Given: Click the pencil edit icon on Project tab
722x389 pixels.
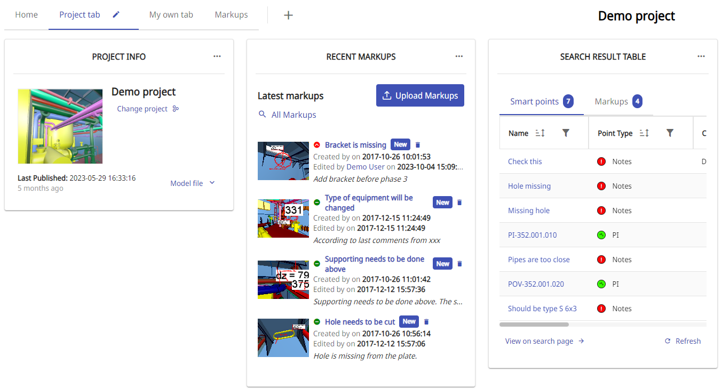Looking at the screenshot, I should point(116,15).
